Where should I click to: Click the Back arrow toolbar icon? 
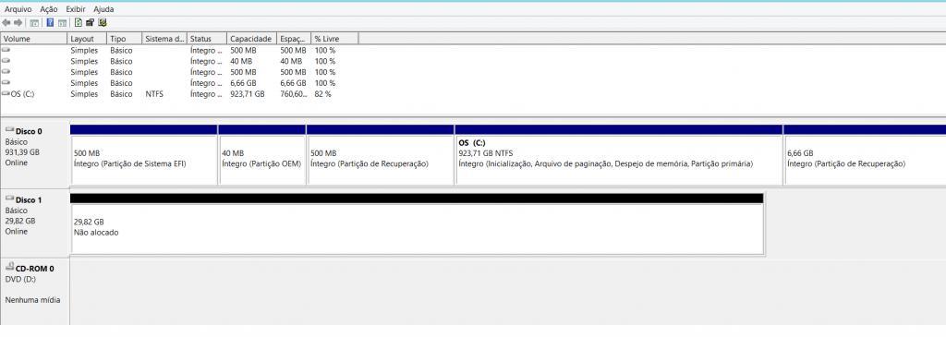coord(6,23)
